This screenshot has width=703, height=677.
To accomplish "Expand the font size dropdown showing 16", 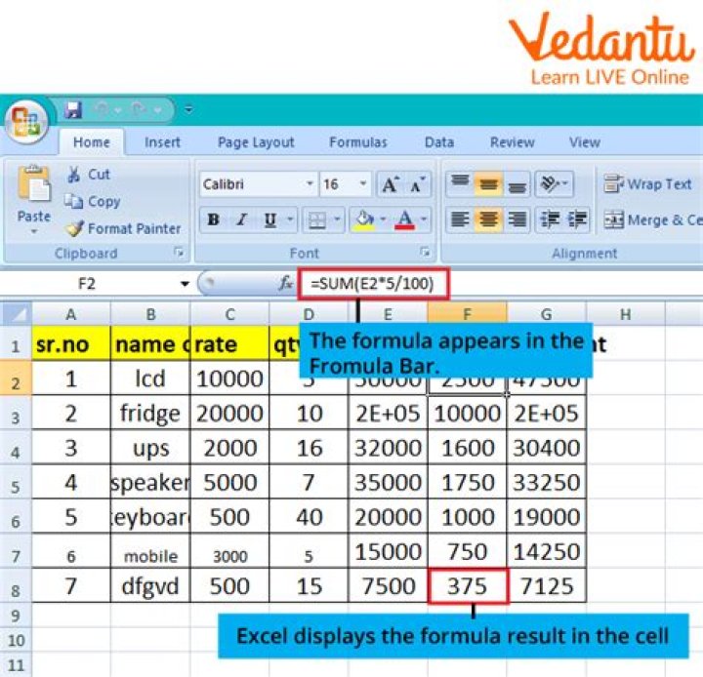I will pyautogui.click(x=364, y=184).
